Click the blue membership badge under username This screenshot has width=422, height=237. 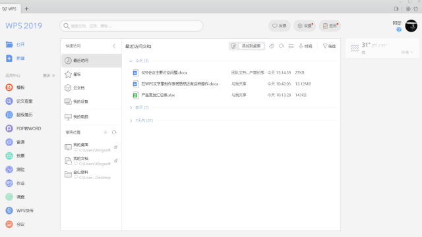pyautogui.click(x=399, y=30)
